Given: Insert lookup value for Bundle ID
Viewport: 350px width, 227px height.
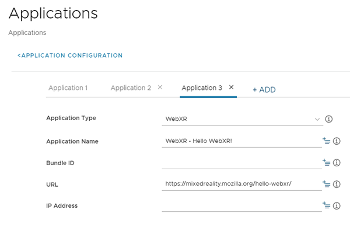Looking at the screenshot, I should click(x=326, y=162).
